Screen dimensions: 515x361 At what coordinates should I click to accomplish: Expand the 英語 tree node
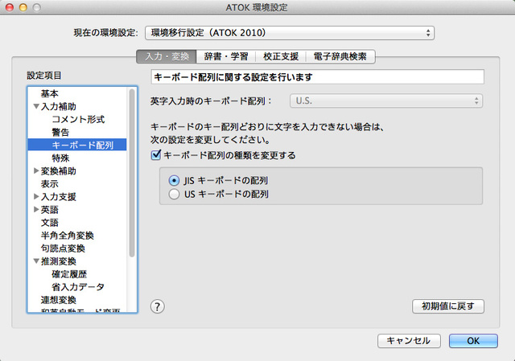[x=36, y=209]
